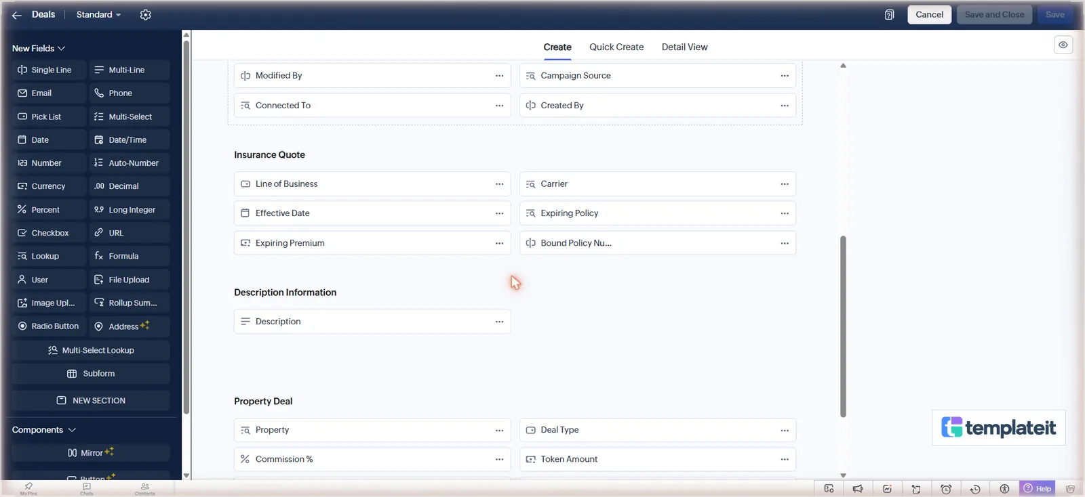Screen dimensions: 1085x497
Task: Collapse the Components section
Action: click(44, 430)
